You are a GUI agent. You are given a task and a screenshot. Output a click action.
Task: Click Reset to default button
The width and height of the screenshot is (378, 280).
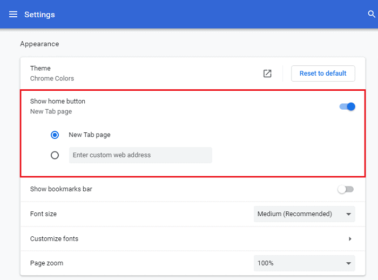pyautogui.click(x=323, y=74)
